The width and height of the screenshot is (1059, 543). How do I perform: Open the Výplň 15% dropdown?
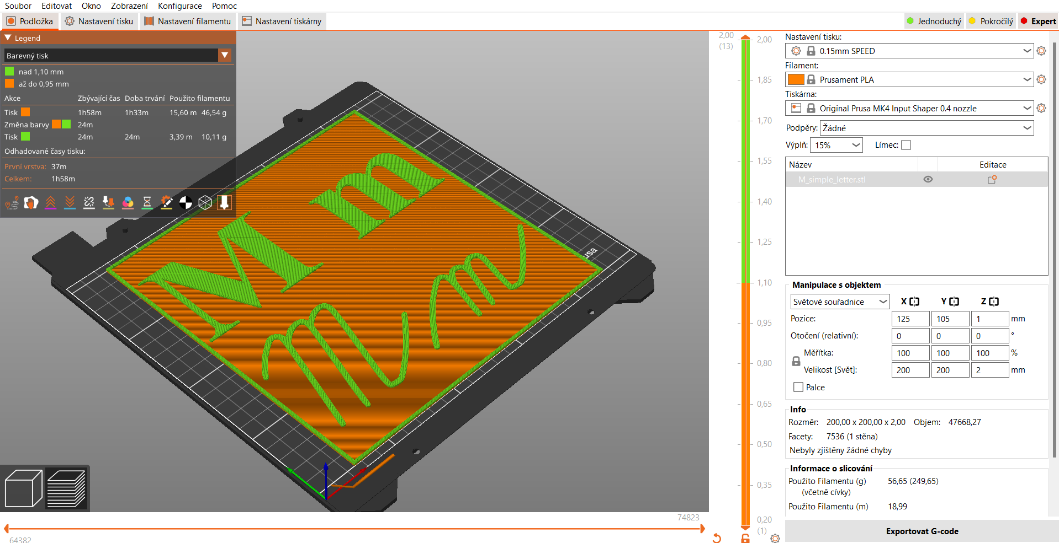pos(836,145)
